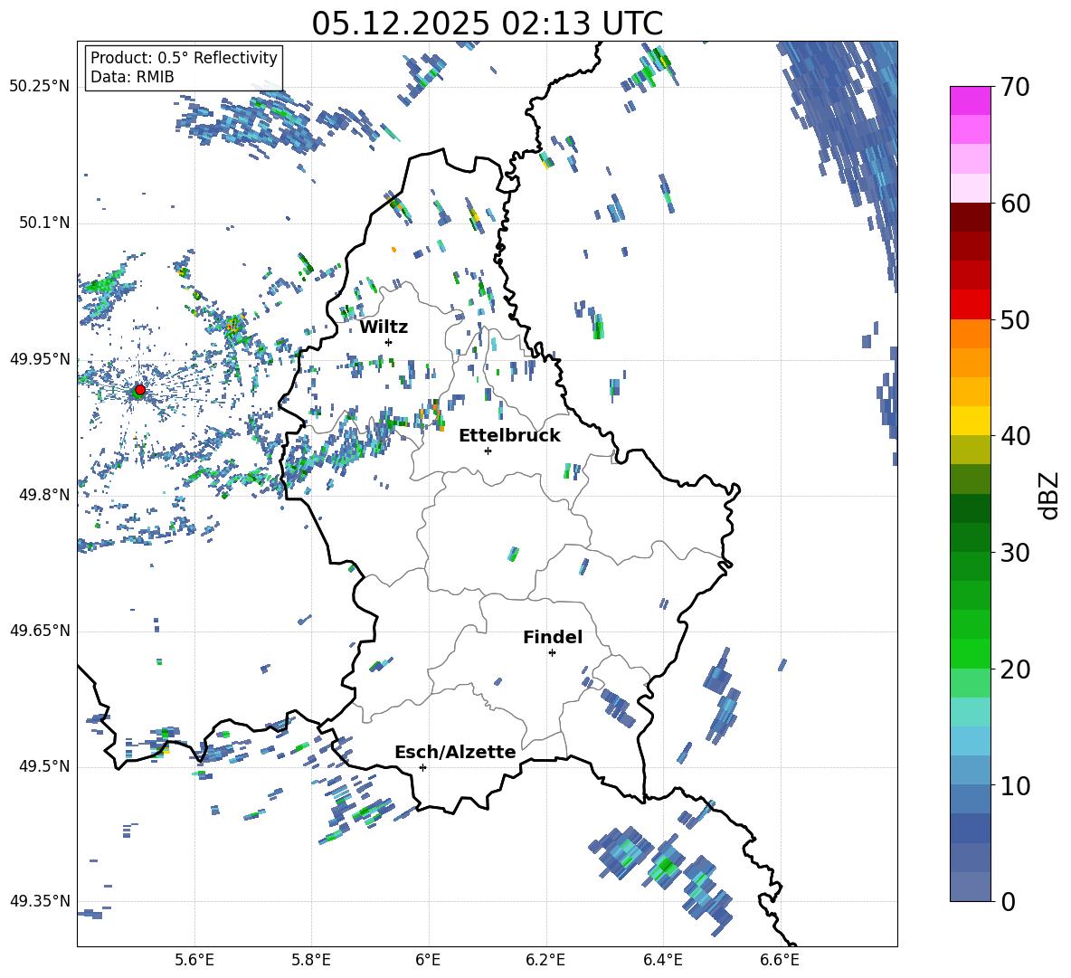
Task: Click the Ettelbruck location cross marker
Action: (x=488, y=451)
